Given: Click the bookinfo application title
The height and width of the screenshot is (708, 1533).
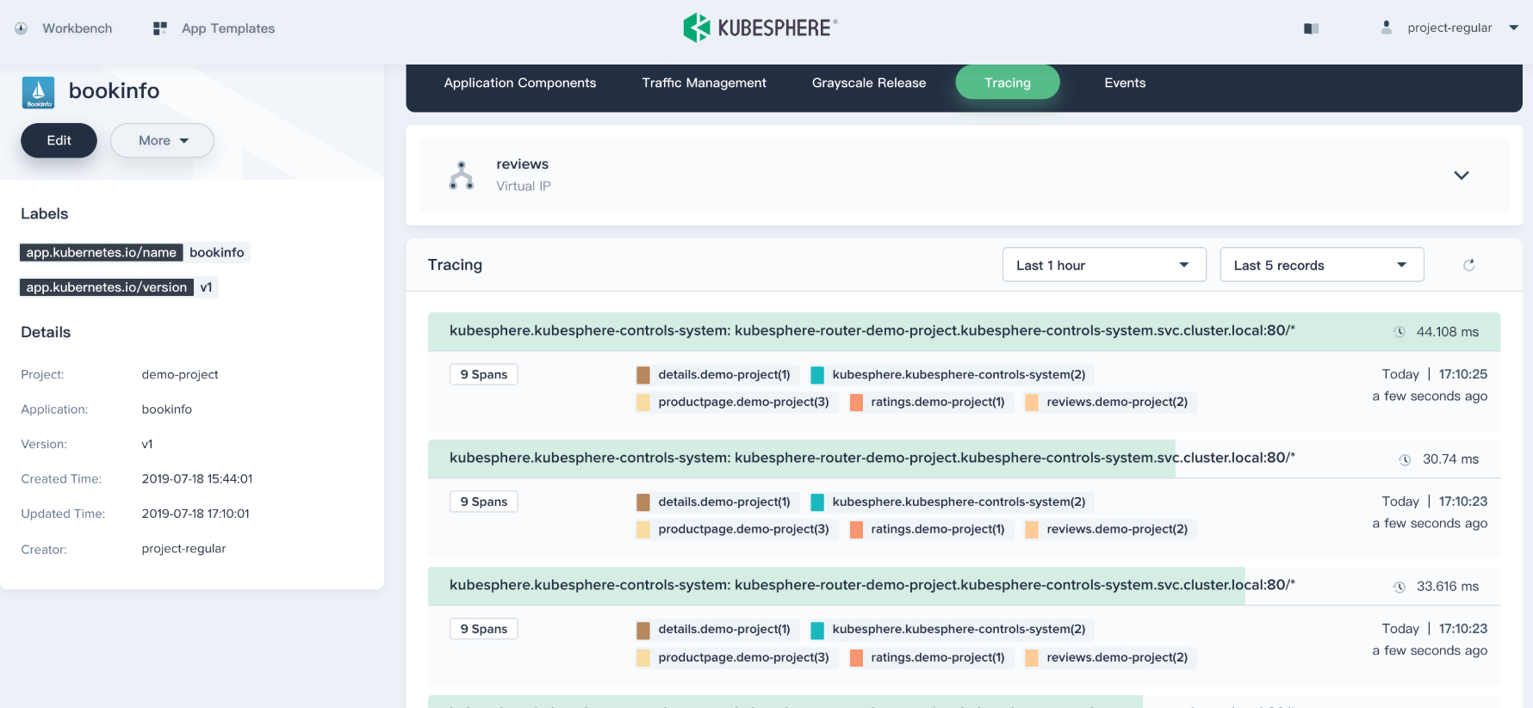Looking at the screenshot, I should tap(114, 90).
